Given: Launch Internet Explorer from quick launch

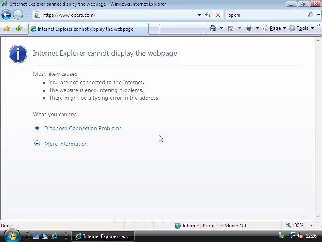Looking at the screenshot, I should click(x=54, y=236).
